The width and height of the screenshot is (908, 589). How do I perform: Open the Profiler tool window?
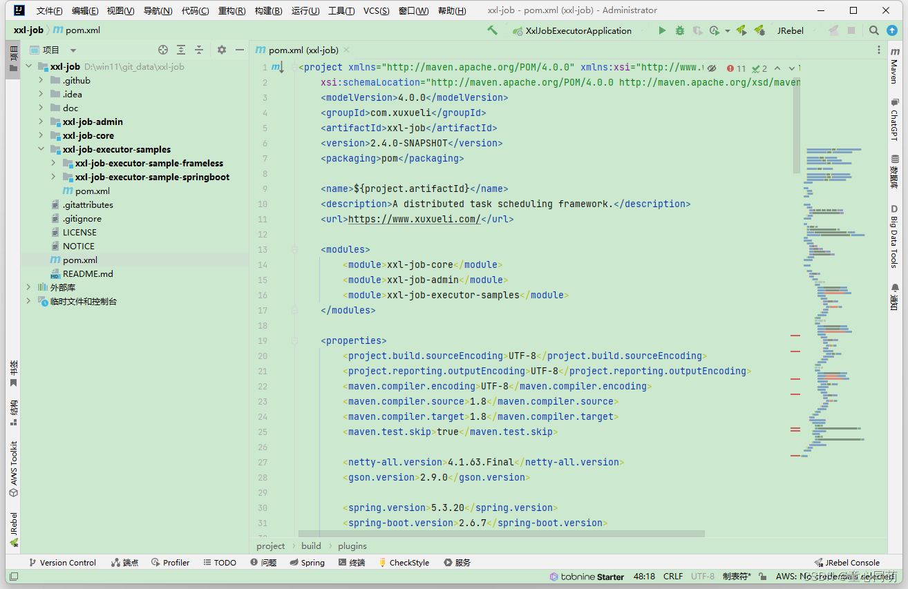tap(171, 563)
